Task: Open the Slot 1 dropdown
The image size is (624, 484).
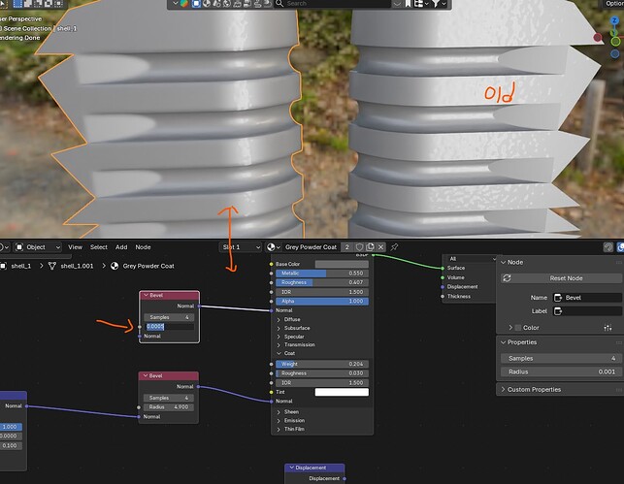Action: click(241, 247)
